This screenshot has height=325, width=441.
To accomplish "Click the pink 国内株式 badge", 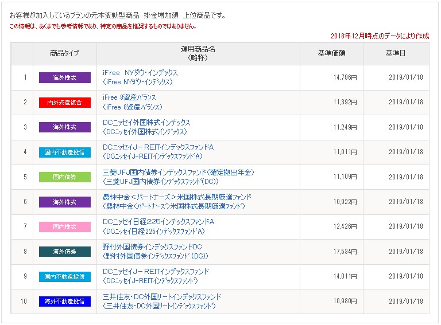I will point(65,226).
